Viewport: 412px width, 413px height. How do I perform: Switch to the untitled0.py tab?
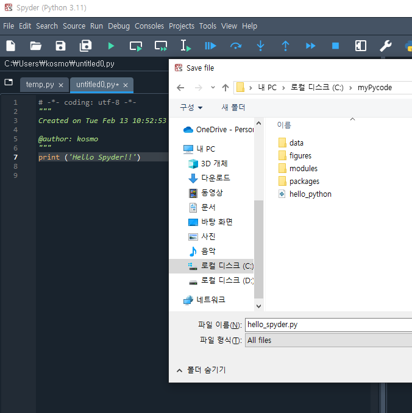coord(98,85)
